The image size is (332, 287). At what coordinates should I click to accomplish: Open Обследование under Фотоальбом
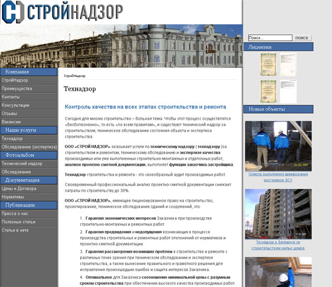16,172
